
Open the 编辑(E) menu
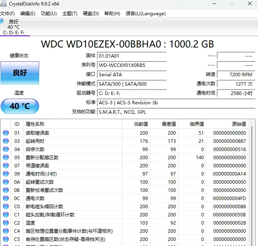tap(28, 14)
